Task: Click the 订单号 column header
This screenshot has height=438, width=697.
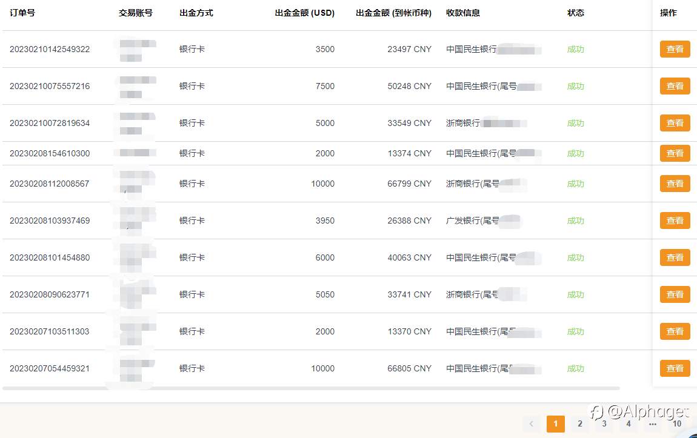Action: coord(22,13)
